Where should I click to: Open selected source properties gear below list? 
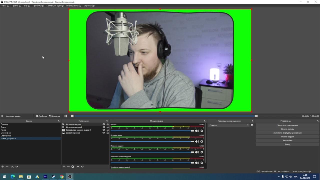(73, 166)
